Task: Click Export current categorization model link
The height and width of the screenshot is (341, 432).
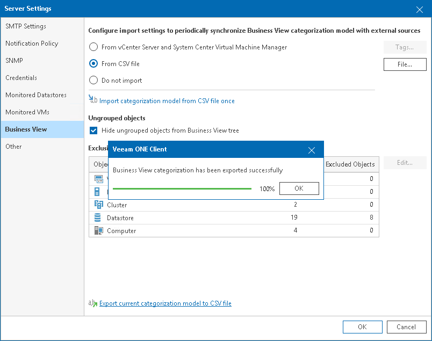Action: pyautogui.click(x=165, y=303)
